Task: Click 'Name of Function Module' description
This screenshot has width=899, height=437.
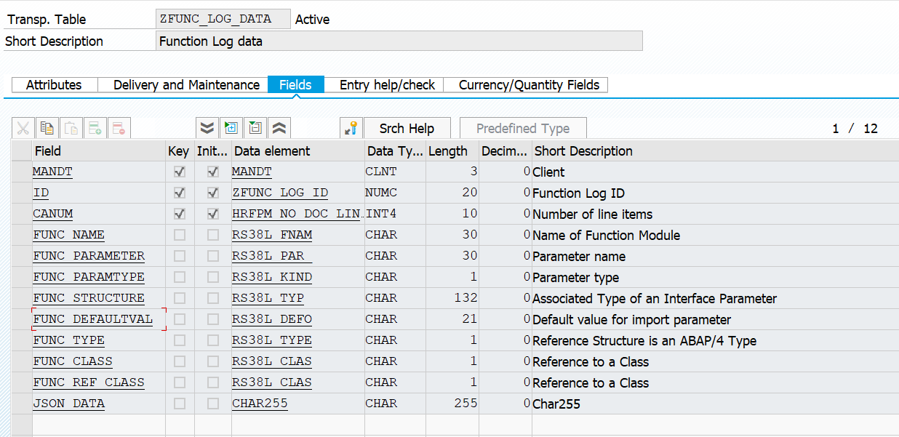Action: point(606,236)
